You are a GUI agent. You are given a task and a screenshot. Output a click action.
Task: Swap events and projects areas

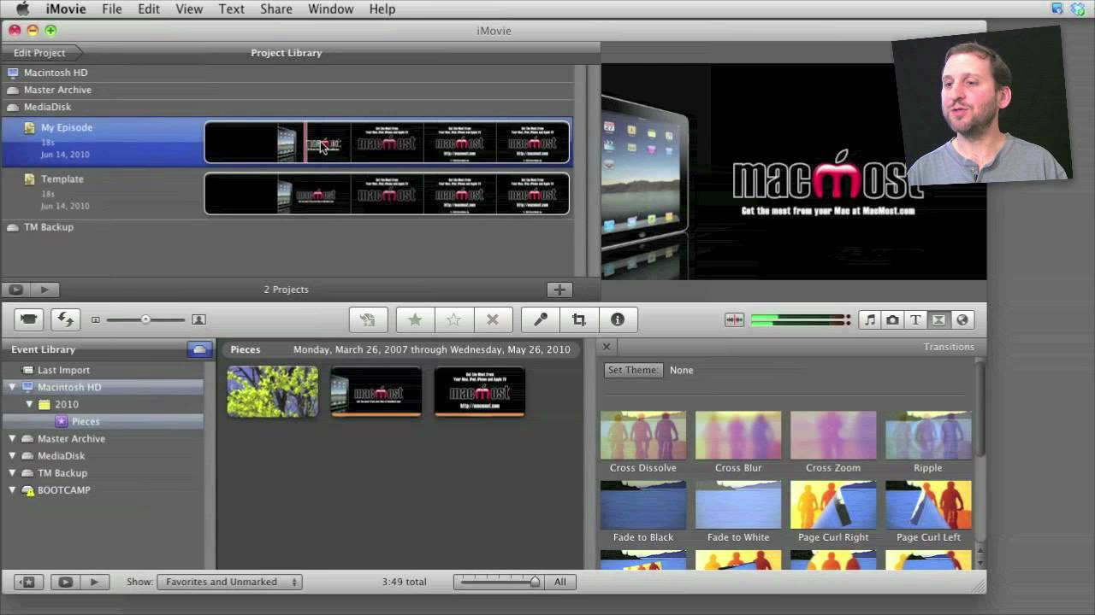[x=65, y=319]
